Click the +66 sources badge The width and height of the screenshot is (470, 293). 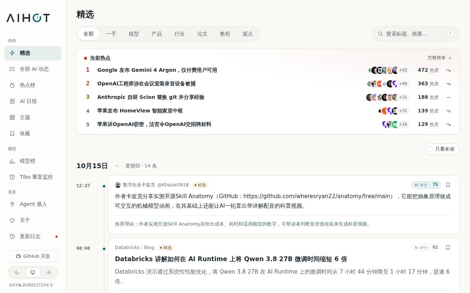coord(403,84)
